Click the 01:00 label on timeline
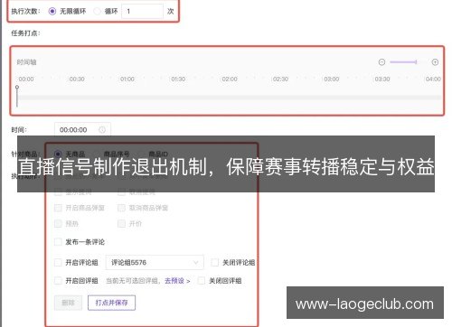Viewport: 452px width, 327px height. (x=127, y=79)
